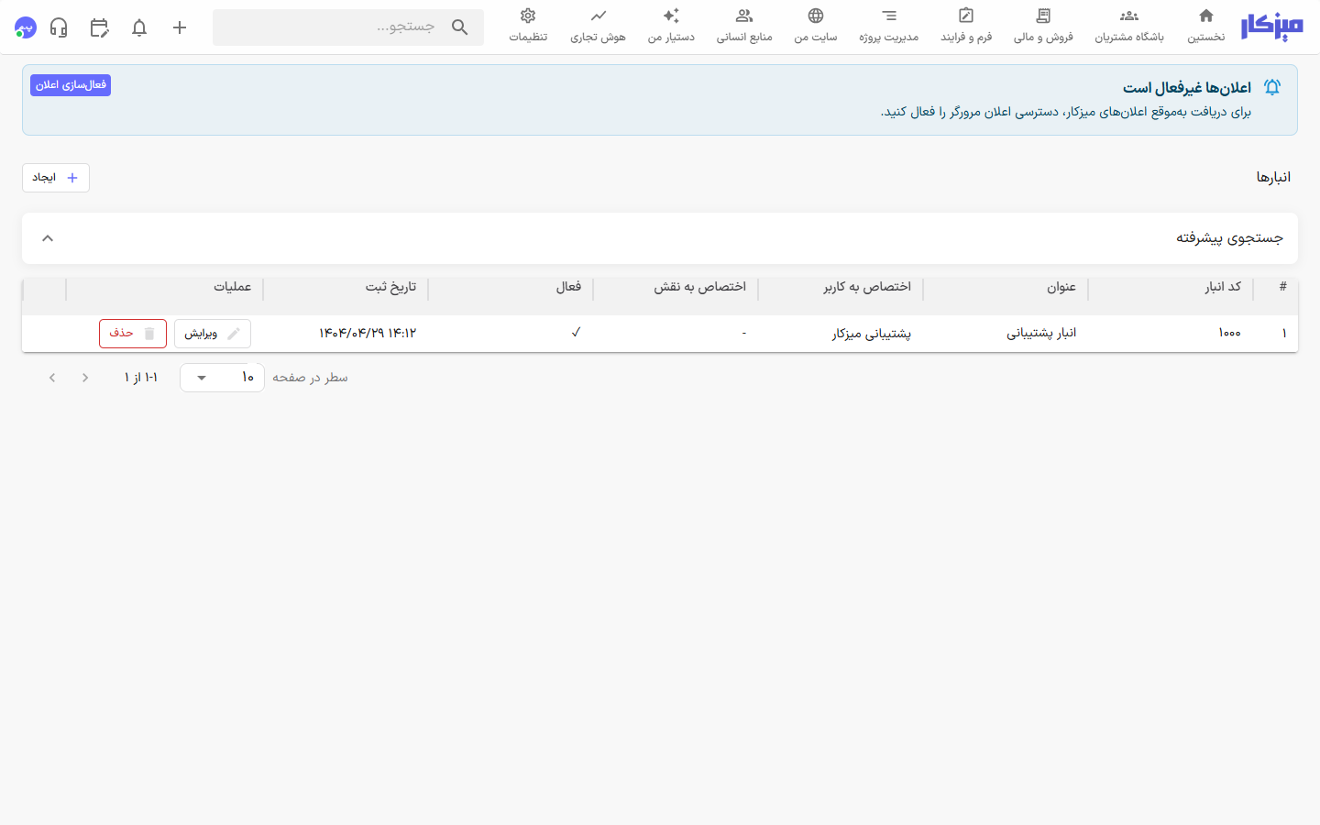The image size is (1320, 825).
Task: Click the plus quick-add icon
Action: point(180,27)
